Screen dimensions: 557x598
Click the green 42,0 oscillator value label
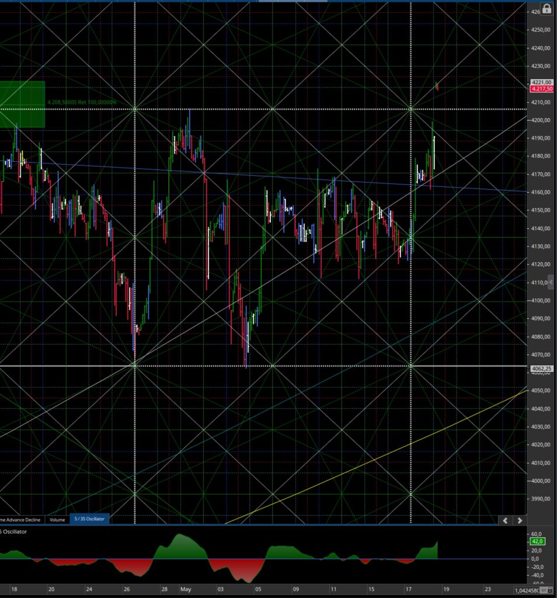click(x=537, y=541)
